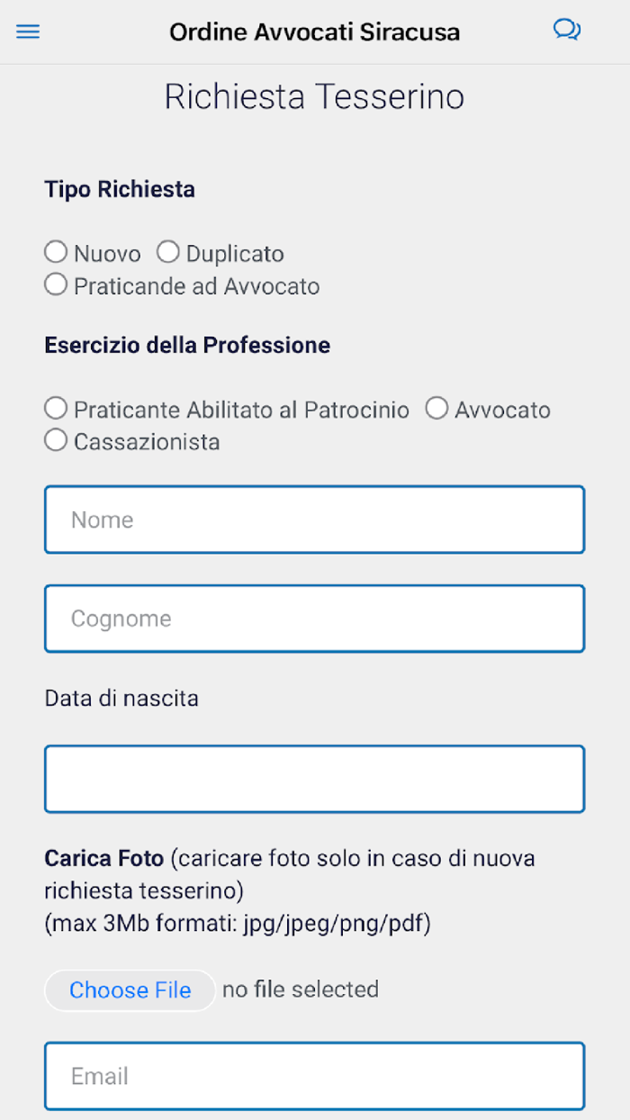Viewport: 630px width, 1120px height.
Task: Click the Nome input field
Action: (x=314, y=519)
